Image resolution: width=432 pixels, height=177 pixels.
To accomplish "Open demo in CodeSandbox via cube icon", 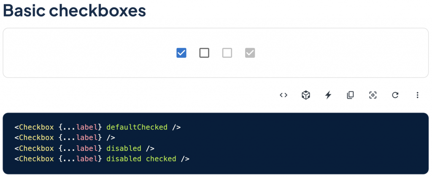I will pos(306,95).
